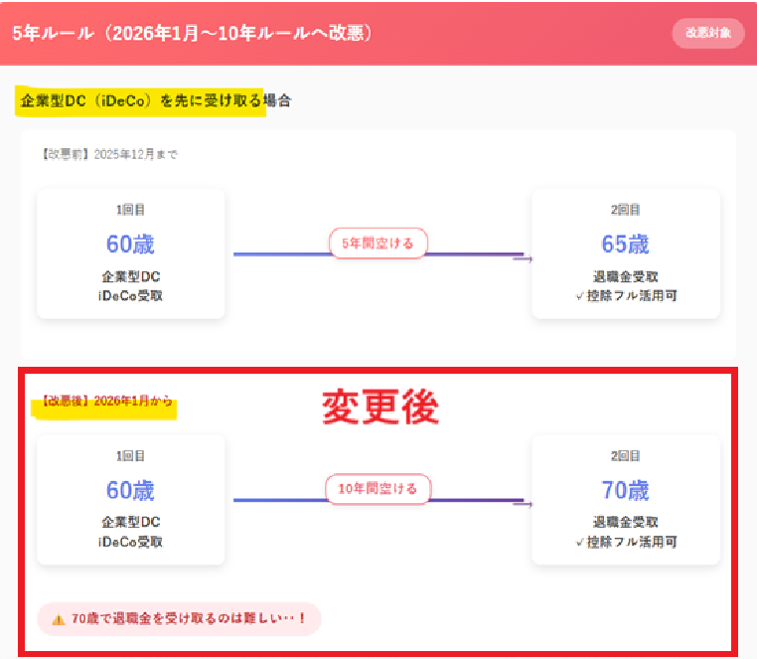This screenshot has height=659, width=757.
Task: Click the 65歳 age text
Action: click(625, 244)
